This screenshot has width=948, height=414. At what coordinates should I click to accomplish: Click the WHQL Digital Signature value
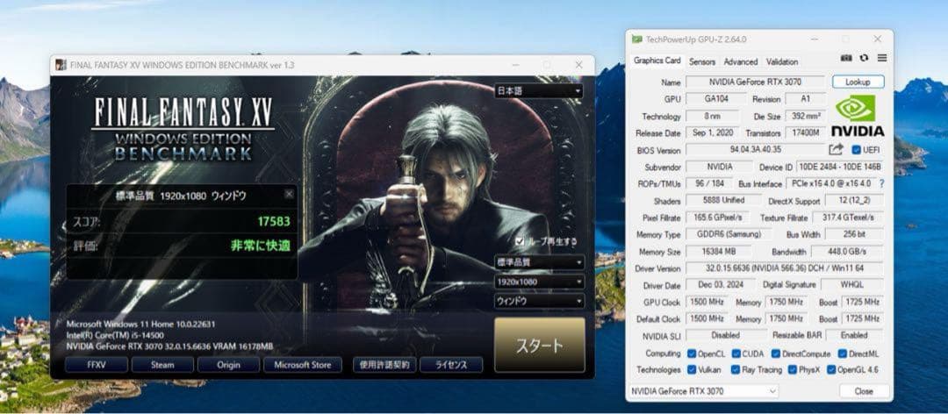pyautogui.click(x=851, y=284)
